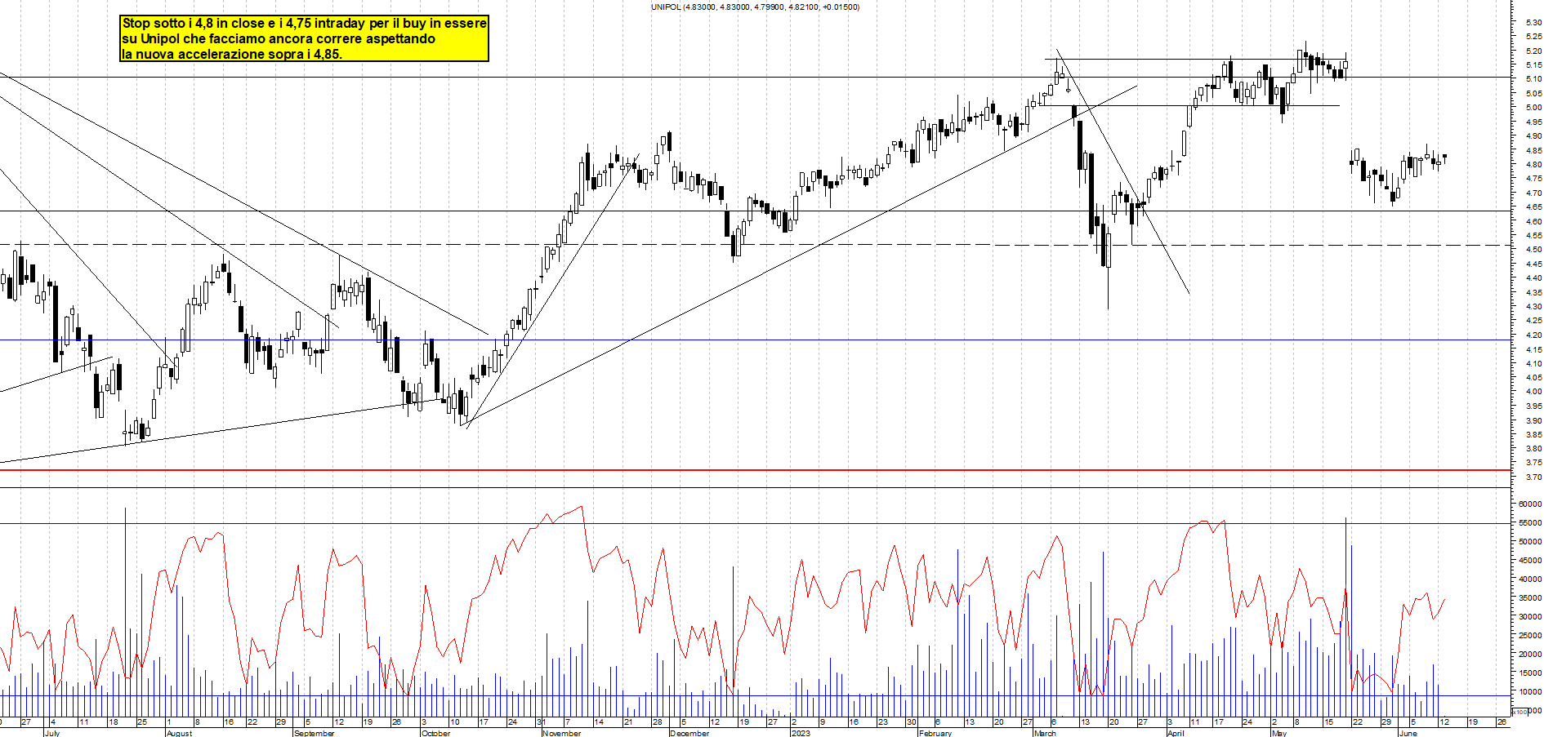Click the April month label on time axis
1544x737 pixels.
point(1176,733)
